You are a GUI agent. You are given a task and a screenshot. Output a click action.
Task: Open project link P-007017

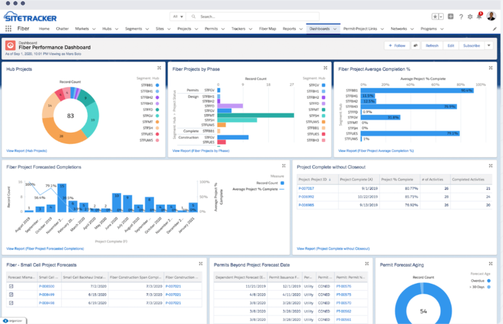pos(306,188)
